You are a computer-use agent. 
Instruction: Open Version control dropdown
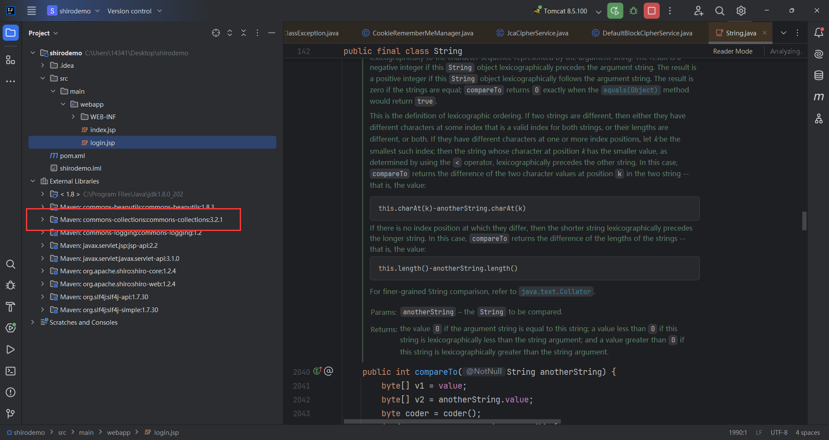(x=134, y=11)
